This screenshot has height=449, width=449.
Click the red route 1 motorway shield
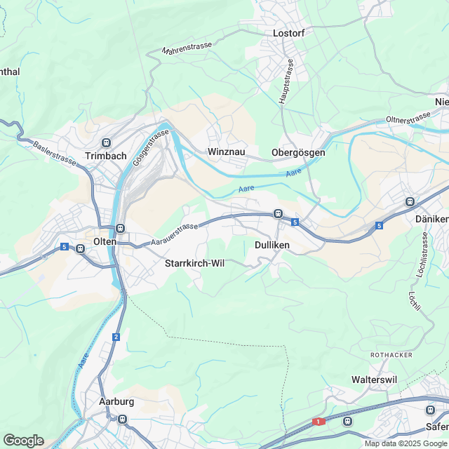[319, 422]
